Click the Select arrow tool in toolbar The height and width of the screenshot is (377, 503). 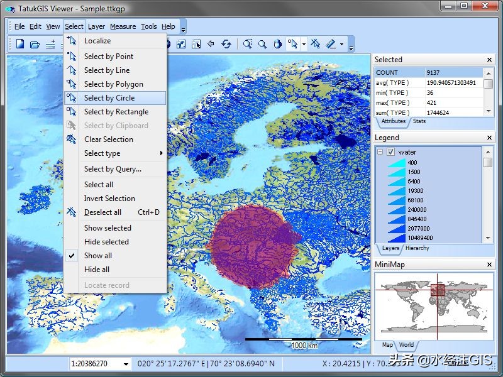(292, 44)
